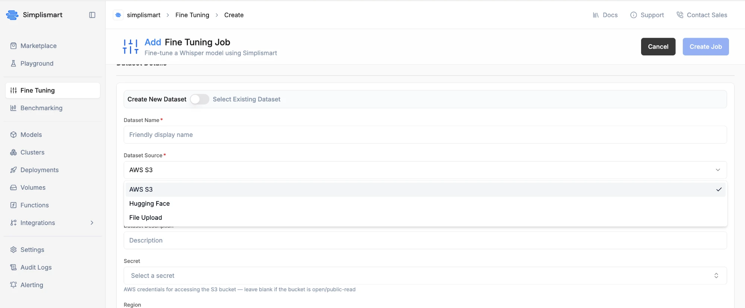Open the Contact Sales link

pyautogui.click(x=702, y=15)
